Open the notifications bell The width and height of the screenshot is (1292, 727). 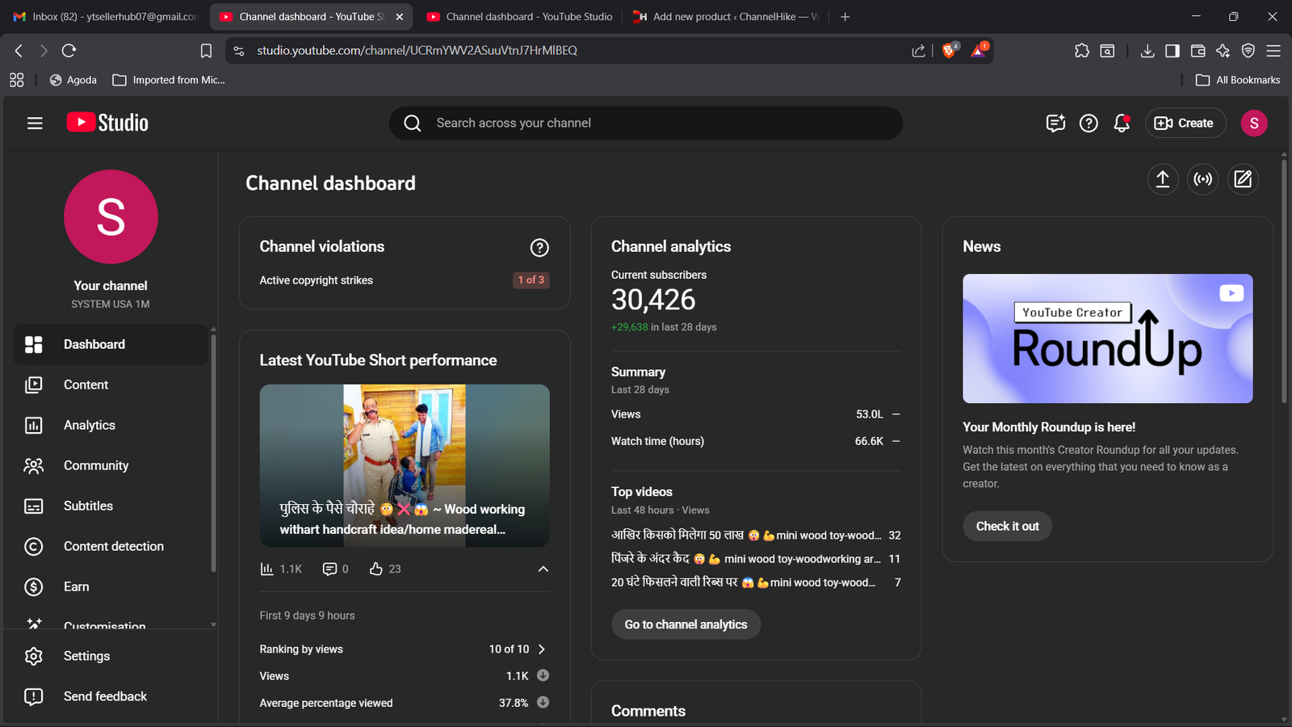pyautogui.click(x=1122, y=123)
